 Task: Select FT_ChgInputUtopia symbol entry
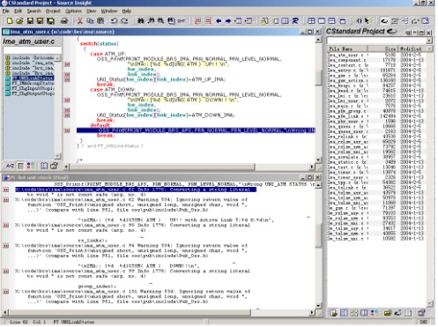click(x=30, y=88)
